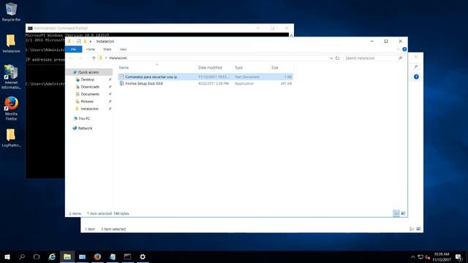Click the Explorer Help question mark icon
The image size is (468, 263).
404,49
